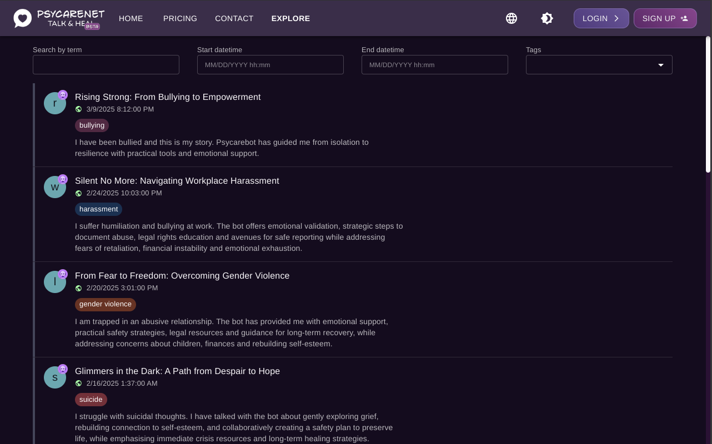Viewport: 712px width, 444px height.
Task: Select the 'gender violence' tag chip
Action: [x=106, y=304]
